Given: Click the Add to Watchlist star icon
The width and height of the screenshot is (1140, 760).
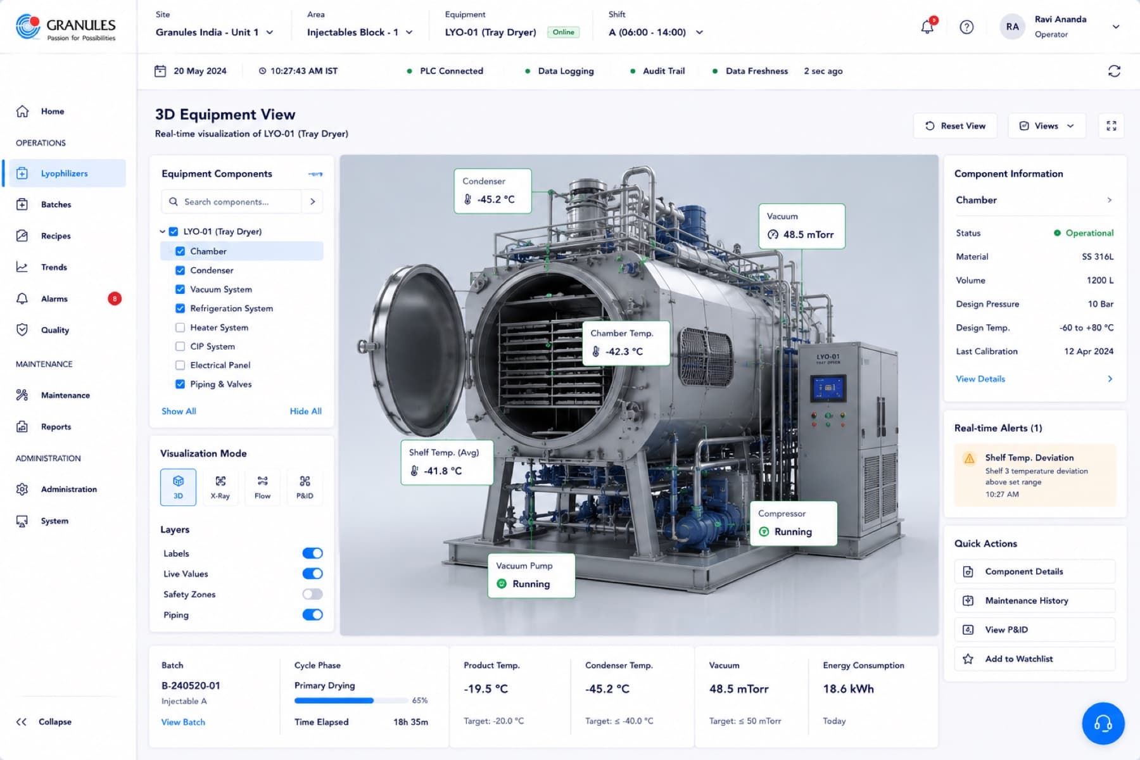Looking at the screenshot, I should tap(968, 659).
